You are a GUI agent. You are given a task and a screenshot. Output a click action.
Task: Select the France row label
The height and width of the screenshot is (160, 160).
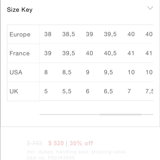pos(20,53)
